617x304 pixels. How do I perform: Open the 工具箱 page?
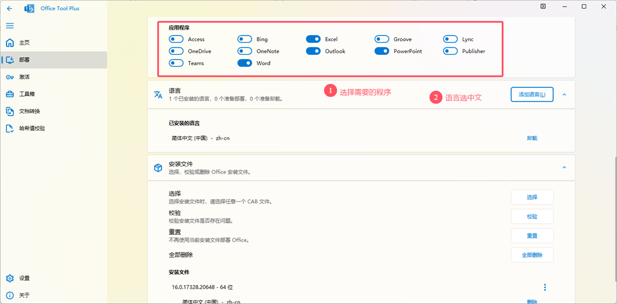tap(54, 94)
